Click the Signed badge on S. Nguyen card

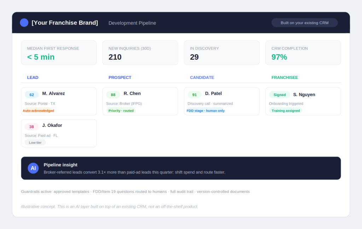tap(280, 95)
